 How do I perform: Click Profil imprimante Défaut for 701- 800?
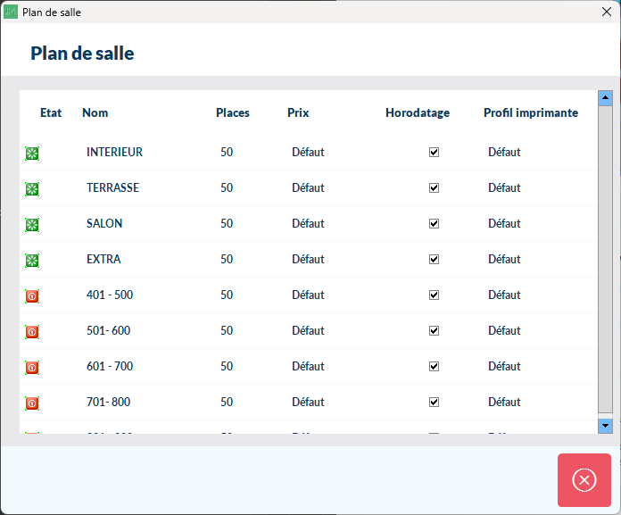click(504, 402)
